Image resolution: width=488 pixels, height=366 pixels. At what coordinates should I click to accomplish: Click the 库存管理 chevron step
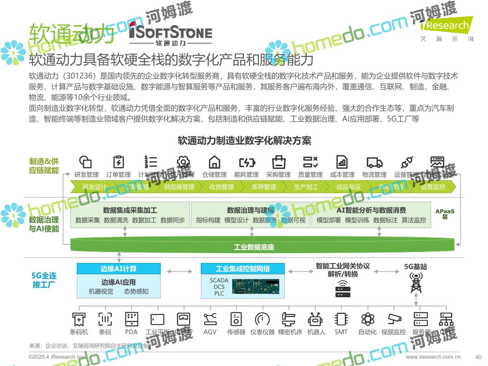(264, 187)
